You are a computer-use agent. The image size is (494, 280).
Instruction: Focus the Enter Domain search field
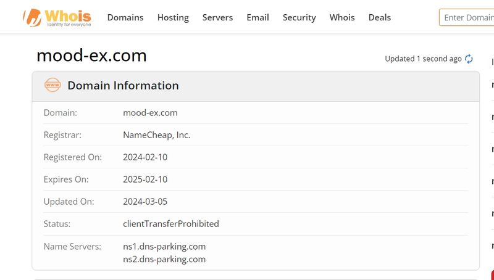467,17
